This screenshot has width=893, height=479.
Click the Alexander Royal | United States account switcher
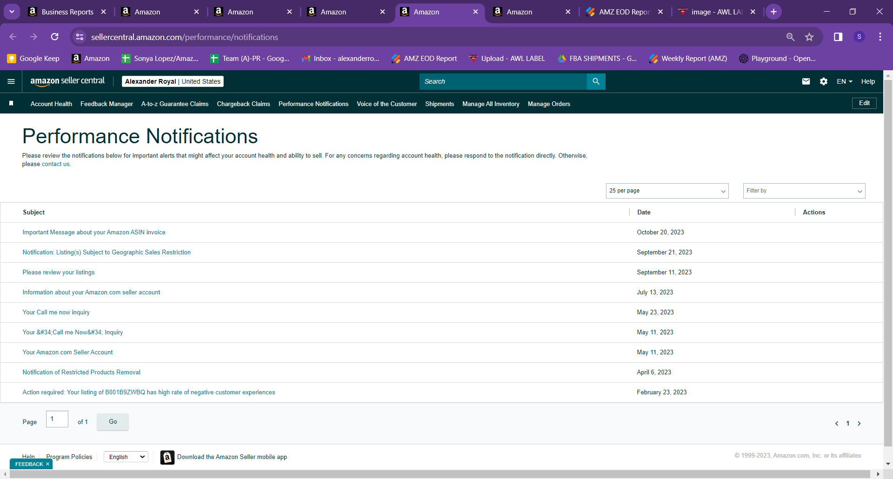173,81
